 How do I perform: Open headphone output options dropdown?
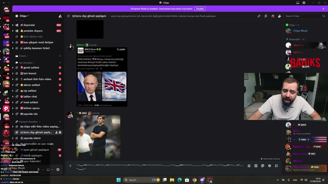tap(52, 169)
